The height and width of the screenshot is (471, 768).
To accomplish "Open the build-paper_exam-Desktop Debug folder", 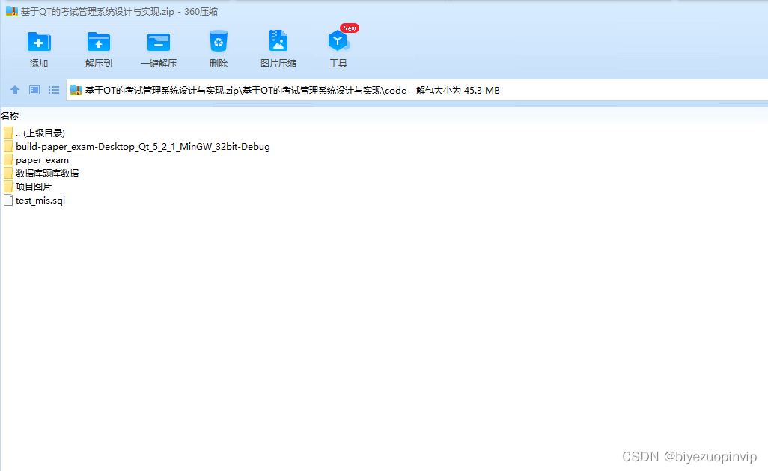I will pos(142,147).
